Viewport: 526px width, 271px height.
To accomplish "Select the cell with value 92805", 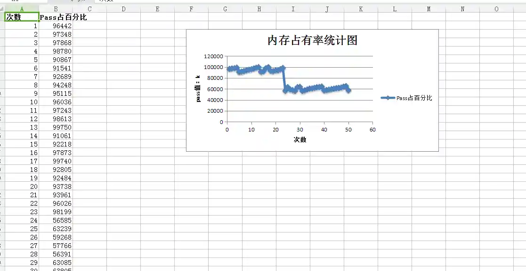I will pyautogui.click(x=56, y=169).
